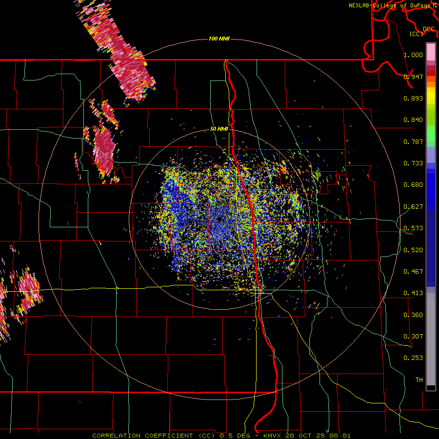This screenshot has width=439, height=439.
Task: Click the 0.680 scale value
Action: [x=413, y=185]
